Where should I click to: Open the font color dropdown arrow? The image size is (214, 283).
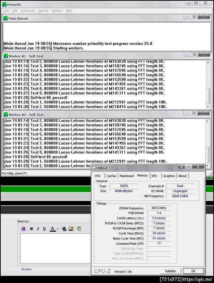point(58,229)
